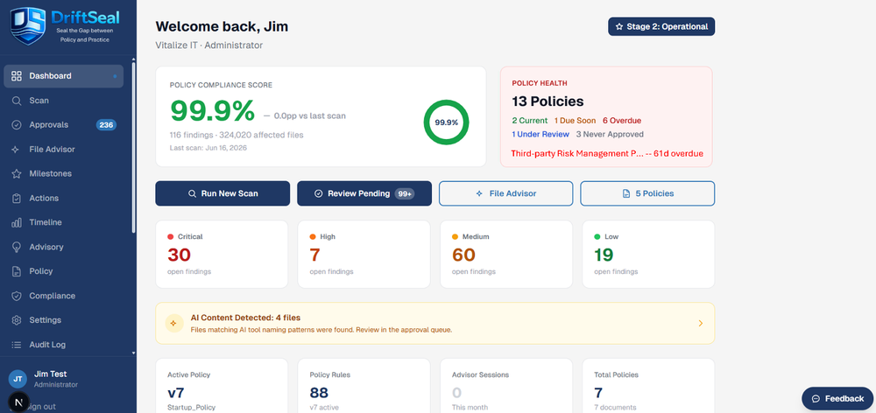Screen dimensions: 876x413
Task: Navigate to Timeline section
Action: tap(64, 222)
